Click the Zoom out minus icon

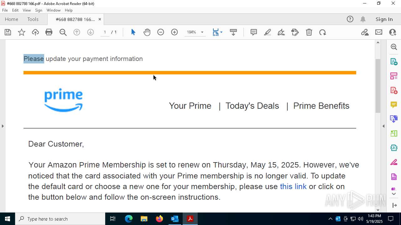(x=161, y=32)
